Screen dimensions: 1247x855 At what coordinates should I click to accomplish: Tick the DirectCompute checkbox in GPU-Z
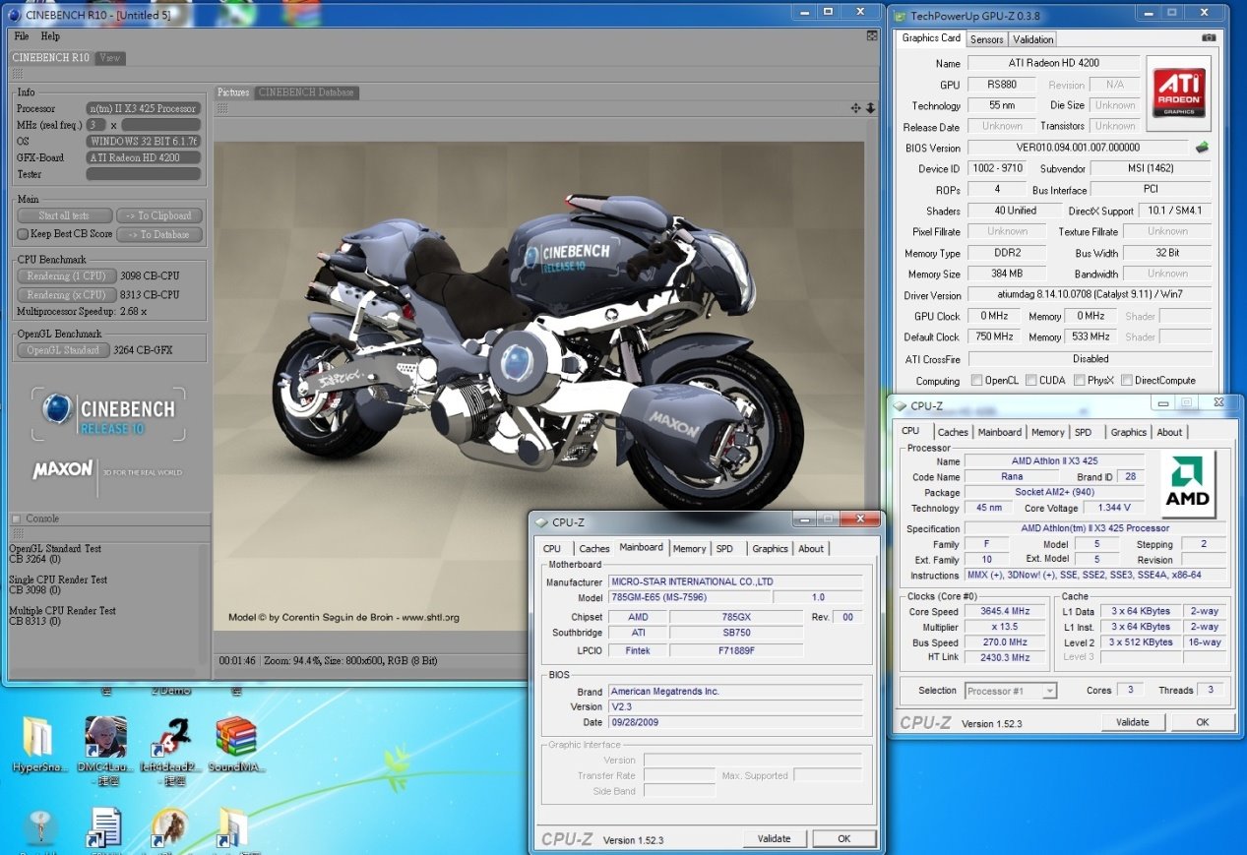tap(1127, 380)
